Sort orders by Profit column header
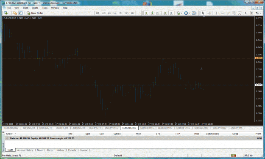Image resolution: width=265 pixels, height=159 pixels. (258, 134)
